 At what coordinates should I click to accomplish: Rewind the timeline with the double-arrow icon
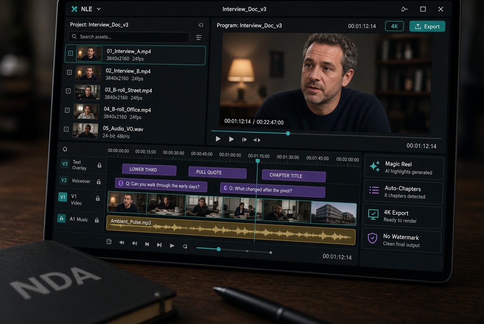click(x=121, y=243)
